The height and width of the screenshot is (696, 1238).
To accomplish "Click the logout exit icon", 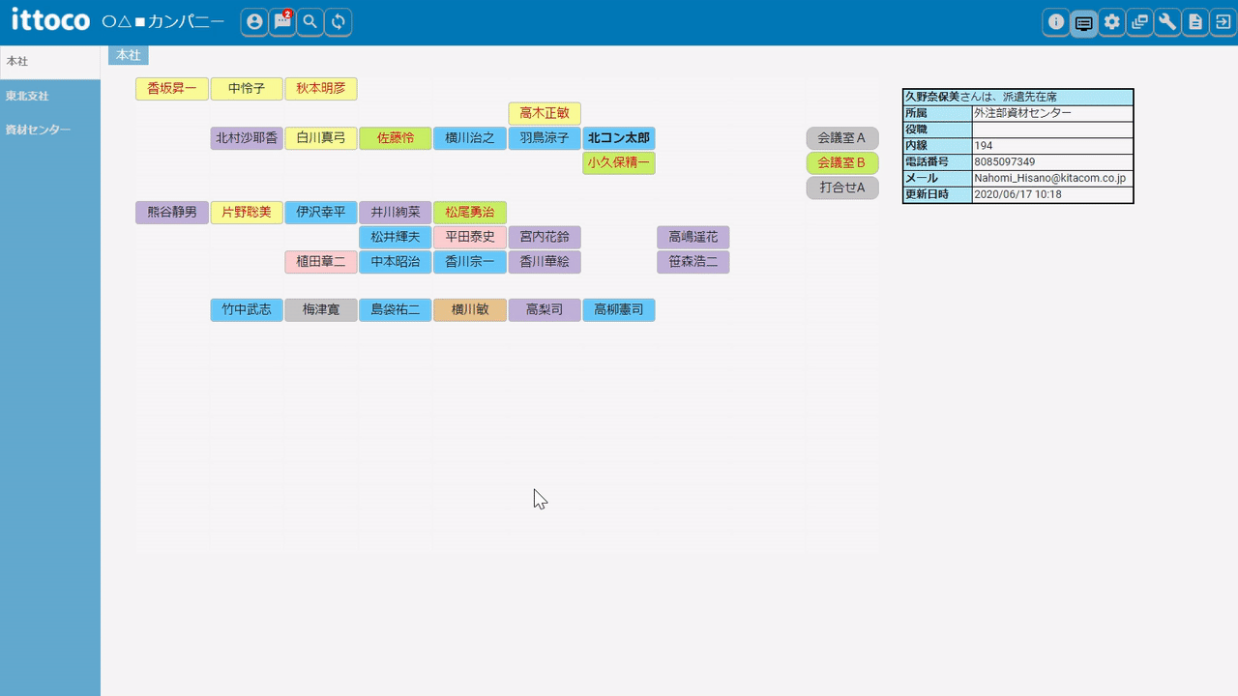I will (x=1223, y=22).
